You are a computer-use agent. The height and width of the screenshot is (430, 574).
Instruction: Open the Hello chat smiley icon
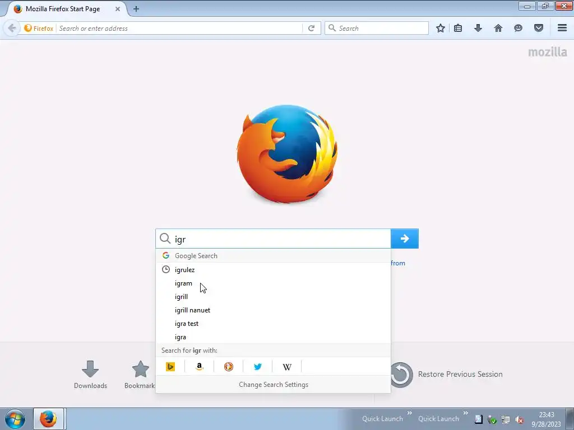pyautogui.click(x=518, y=28)
